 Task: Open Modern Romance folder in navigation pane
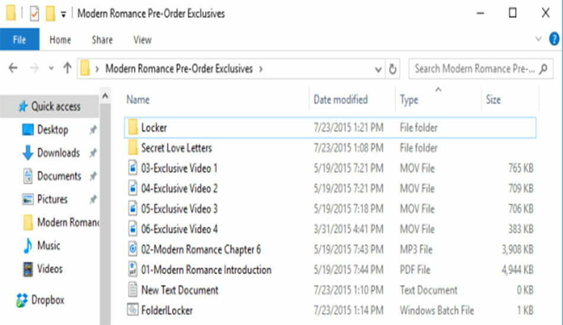tap(68, 222)
